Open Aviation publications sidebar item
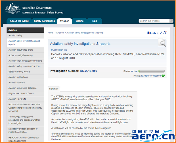176x143 pixels. (25, 77)
